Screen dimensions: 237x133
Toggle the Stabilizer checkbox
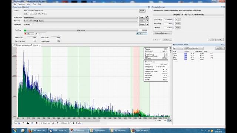coord(154,40)
